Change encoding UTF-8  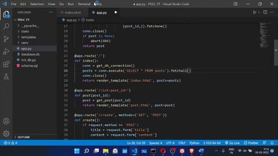pos(170,143)
